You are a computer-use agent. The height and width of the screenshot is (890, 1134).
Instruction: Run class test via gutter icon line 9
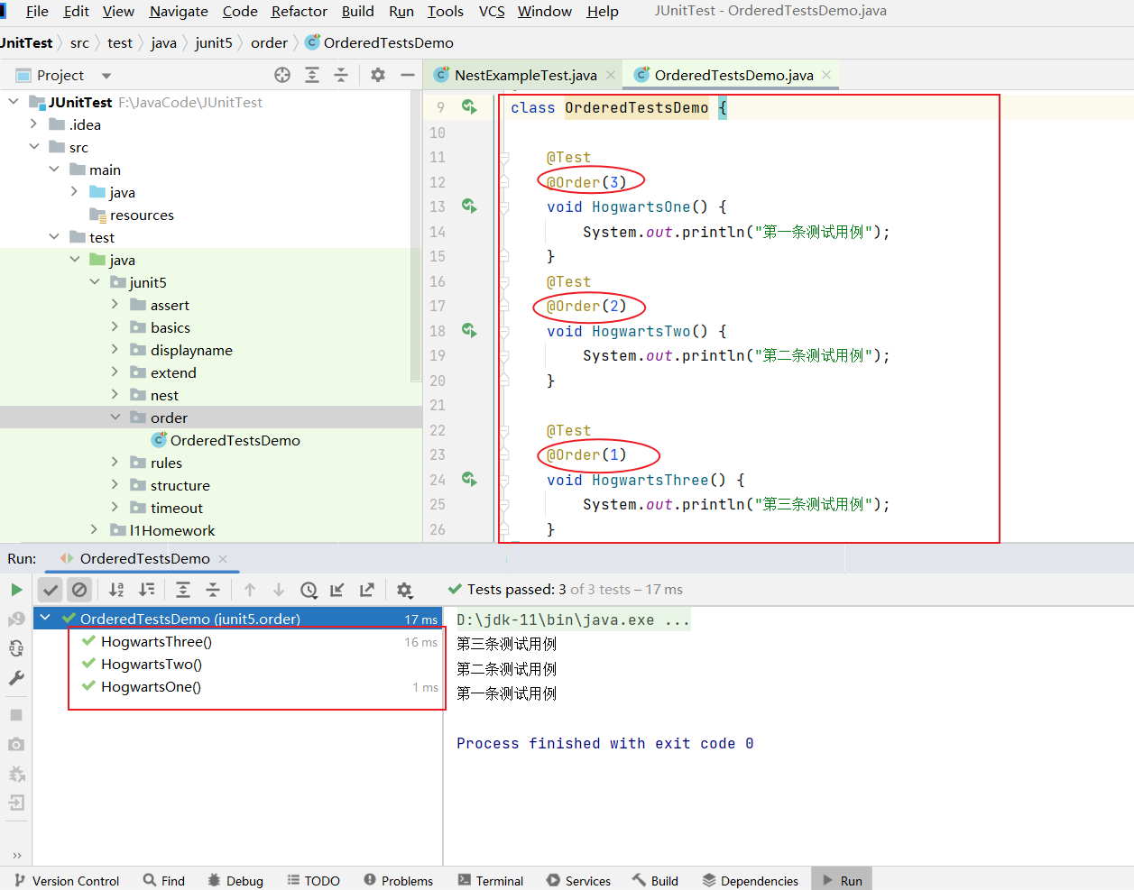469,107
